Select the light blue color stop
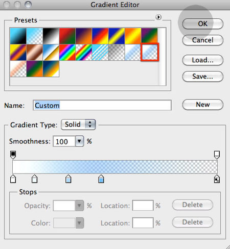The width and height of the screenshot is (230, 249). coord(68,179)
